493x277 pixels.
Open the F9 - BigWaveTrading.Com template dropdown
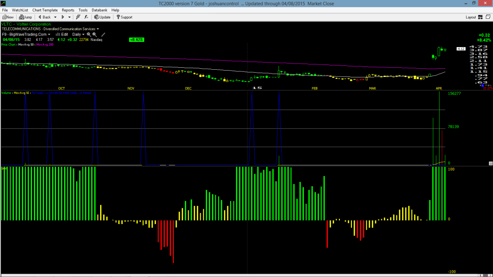click(x=26, y=34)
